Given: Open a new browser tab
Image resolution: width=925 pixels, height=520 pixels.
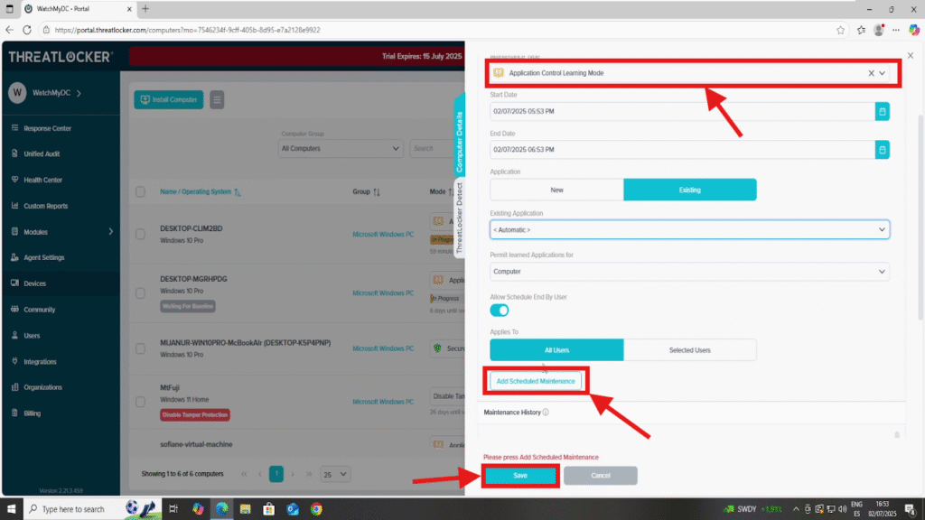Looking at the screenshot, I should (145, 9).
